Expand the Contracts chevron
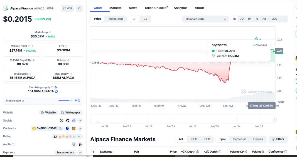 pos(80,128)
